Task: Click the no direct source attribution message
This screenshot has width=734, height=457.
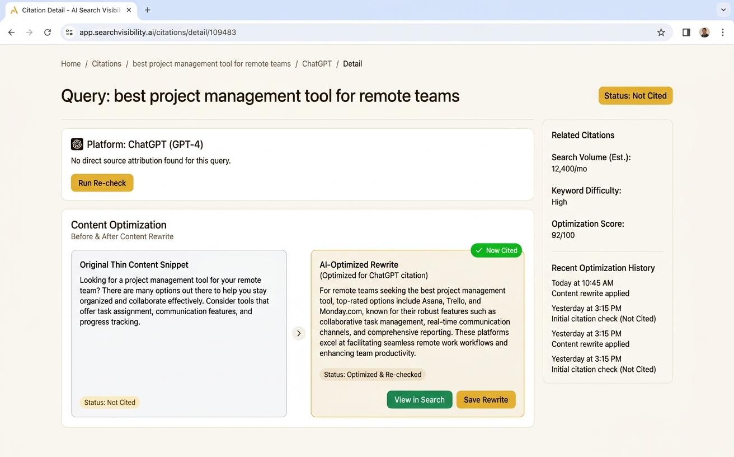Action: pos(151,161)
